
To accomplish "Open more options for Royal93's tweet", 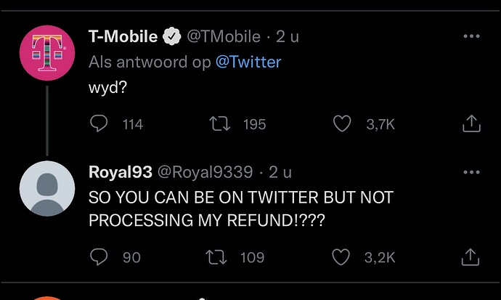I will point(472,172).
